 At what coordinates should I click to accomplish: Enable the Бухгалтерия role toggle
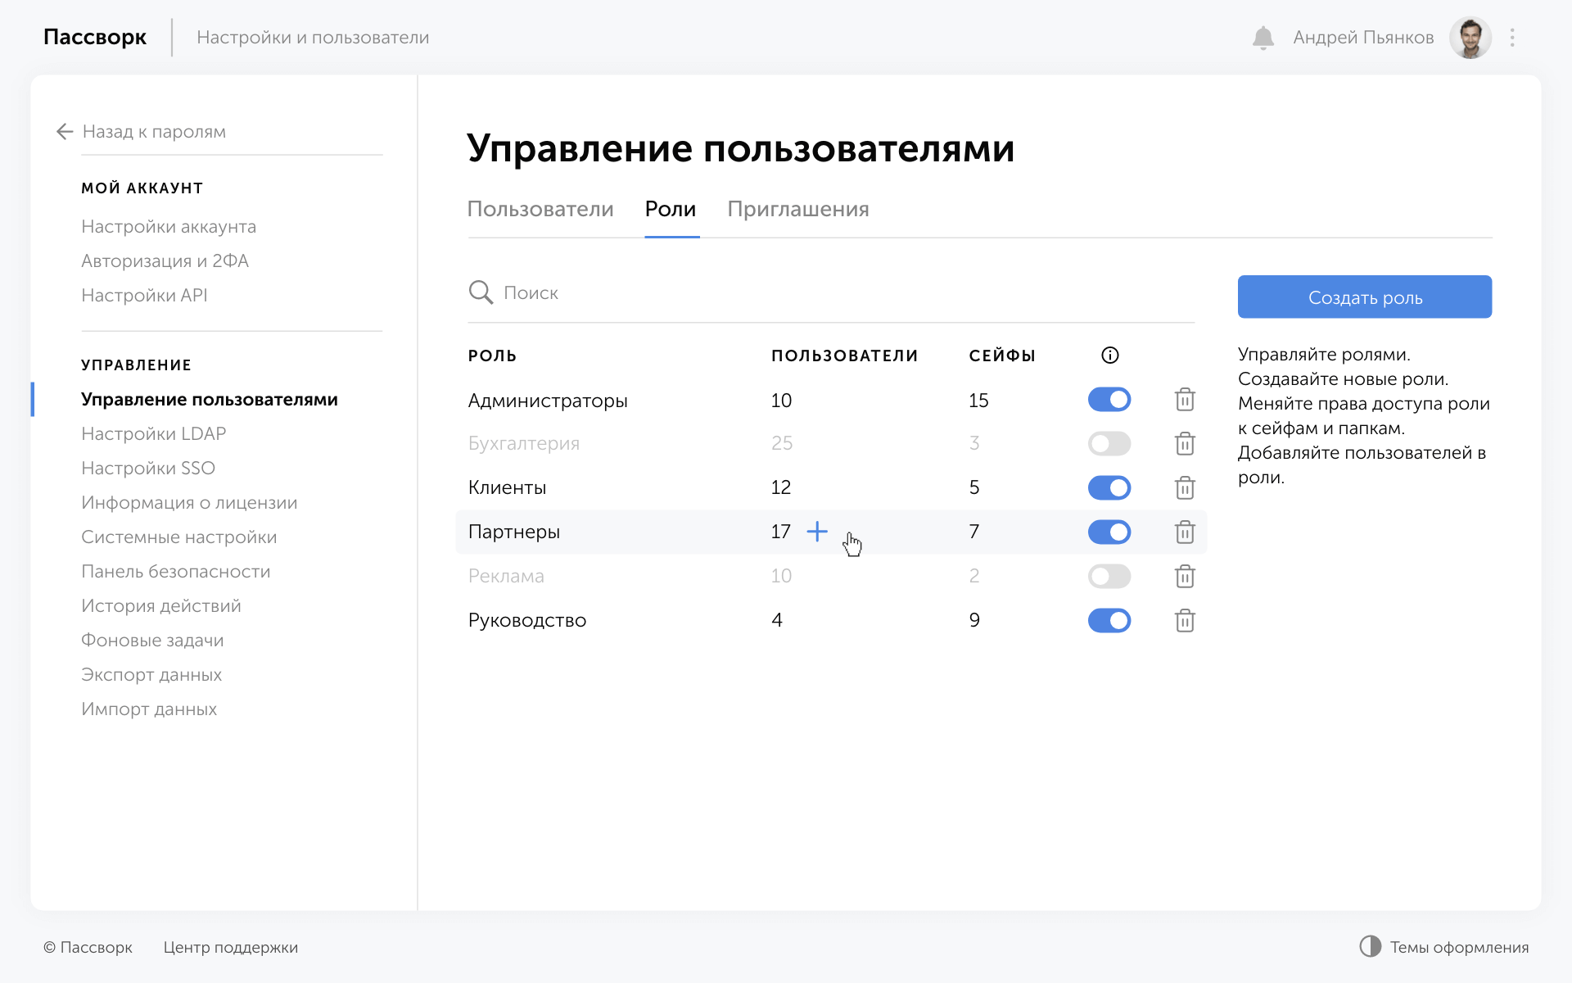click(x=1109, y=444)
